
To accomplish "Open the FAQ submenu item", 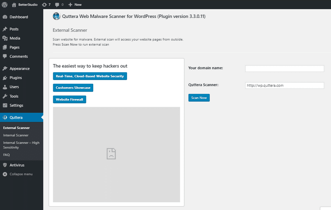I will [6, 155].
